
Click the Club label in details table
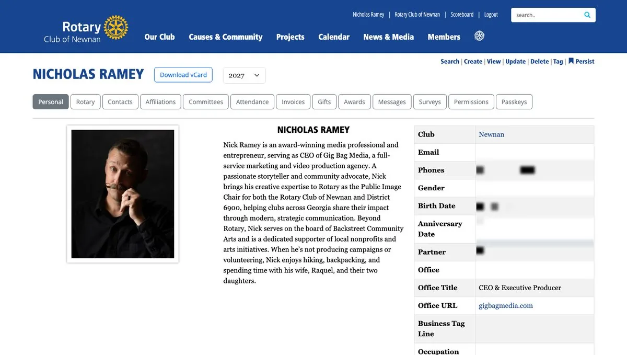pos(426,134)
